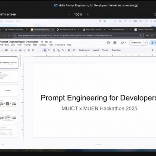Open the Insert menu
The height and width of the screenshot is (156, 156).
tap(19, 45)
